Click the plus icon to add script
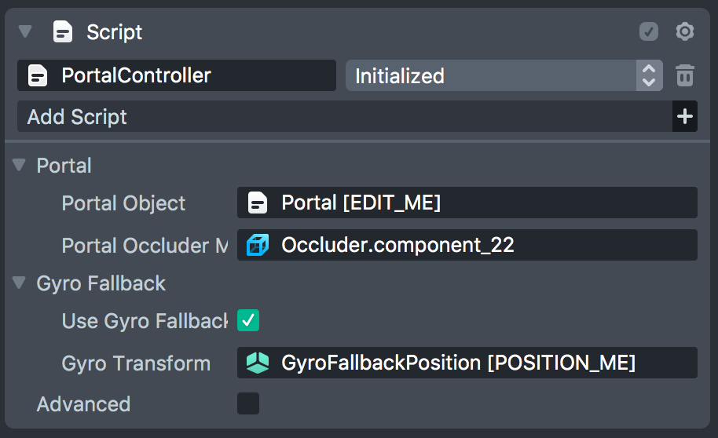Viewport: 718px width, 438px height. tap(685, 117)
